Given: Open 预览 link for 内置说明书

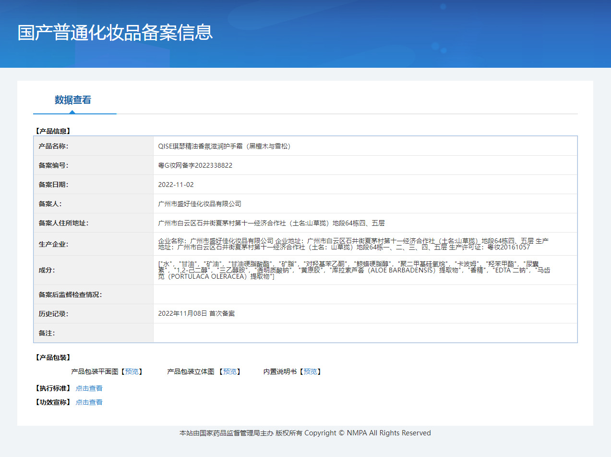Looking at the screenshot, I should 310,371.
